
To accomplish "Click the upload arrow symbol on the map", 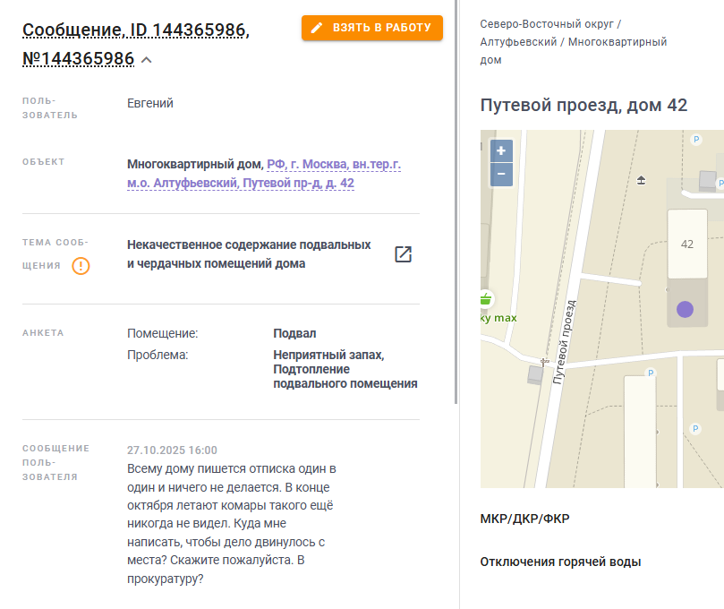I will (642, 180).
